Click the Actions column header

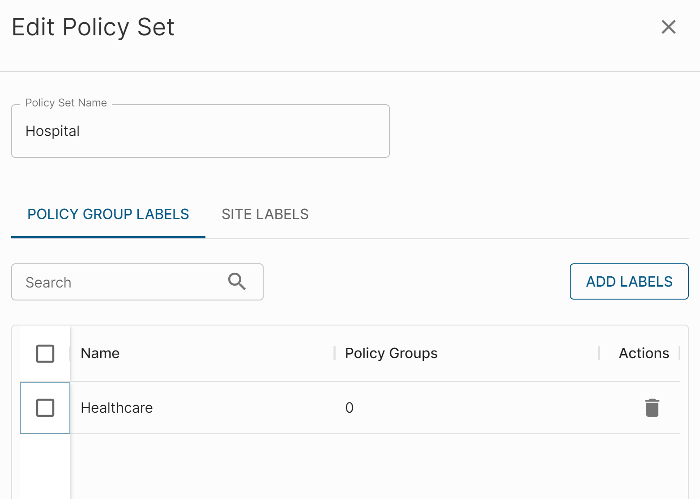(644, 353)
